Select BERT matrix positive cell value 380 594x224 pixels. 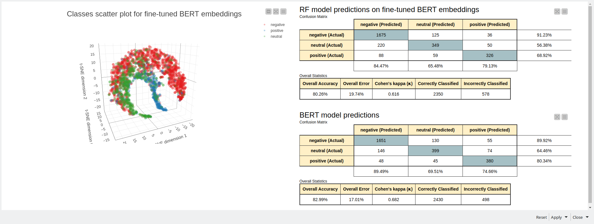click(489, 161)
